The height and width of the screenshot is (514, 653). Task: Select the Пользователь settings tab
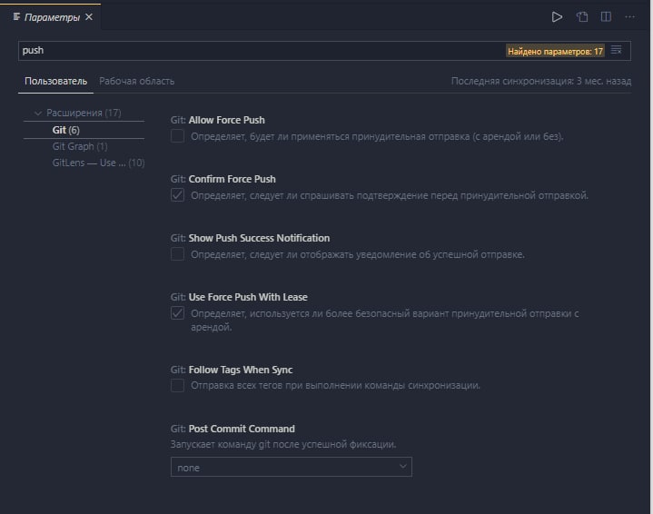click(x=55, y=81)
